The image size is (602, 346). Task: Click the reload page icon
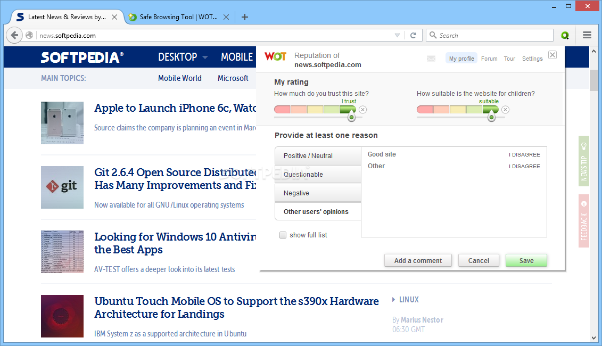[x=413, y=35]
